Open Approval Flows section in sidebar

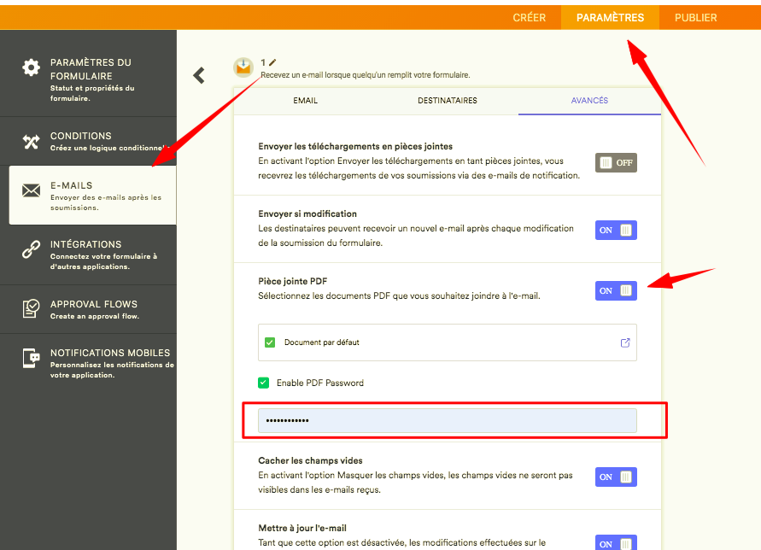88,309
